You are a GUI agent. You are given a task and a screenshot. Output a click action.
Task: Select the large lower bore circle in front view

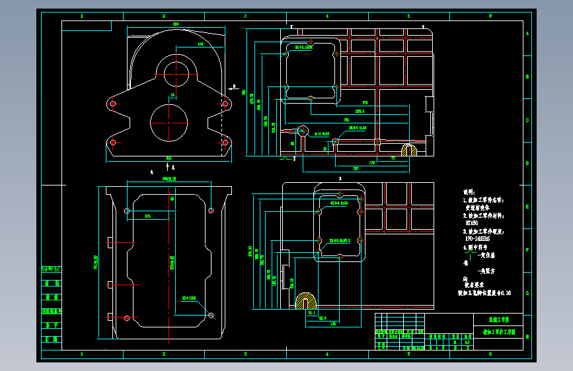[169, 123]
